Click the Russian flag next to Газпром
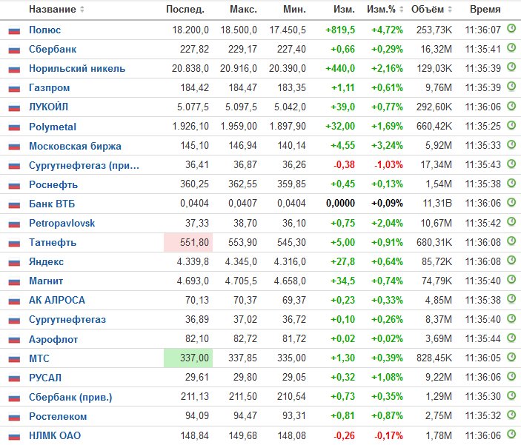The image size is (521, 445). click(x=14, y=89)
